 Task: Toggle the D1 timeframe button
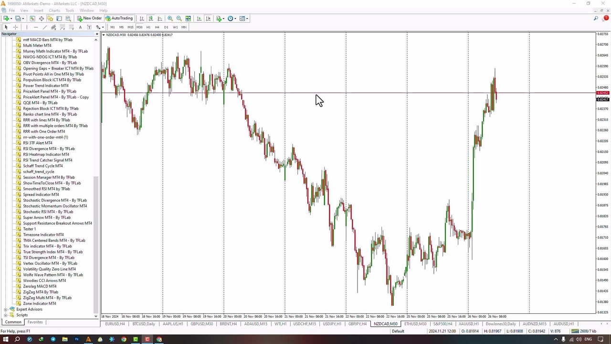(x=166, y=27)
